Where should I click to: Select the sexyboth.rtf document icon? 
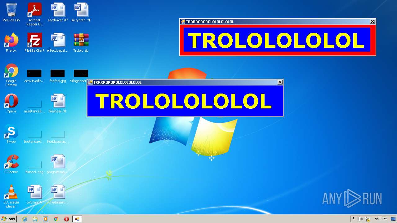(x=81, y=12)
